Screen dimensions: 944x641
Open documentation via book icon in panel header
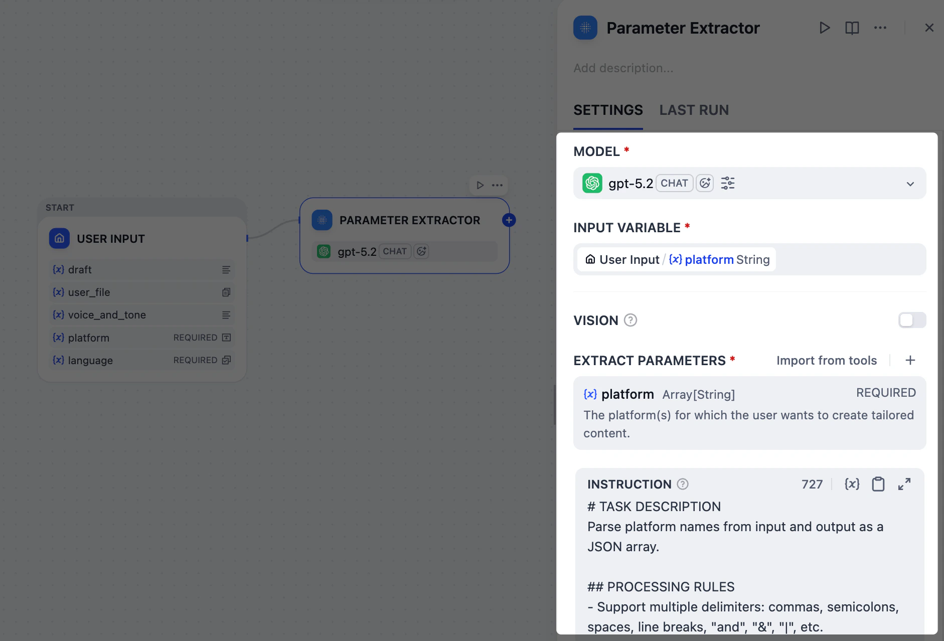(x=852, y=28)
